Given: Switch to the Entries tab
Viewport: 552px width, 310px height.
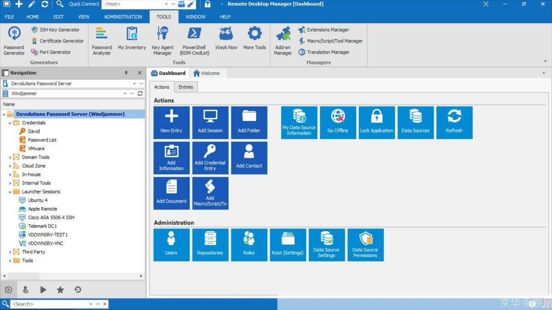Looking at the screenshot, I should (186, 87).
